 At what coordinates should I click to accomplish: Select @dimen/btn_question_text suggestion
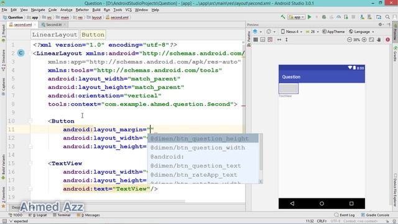[203, 166]
